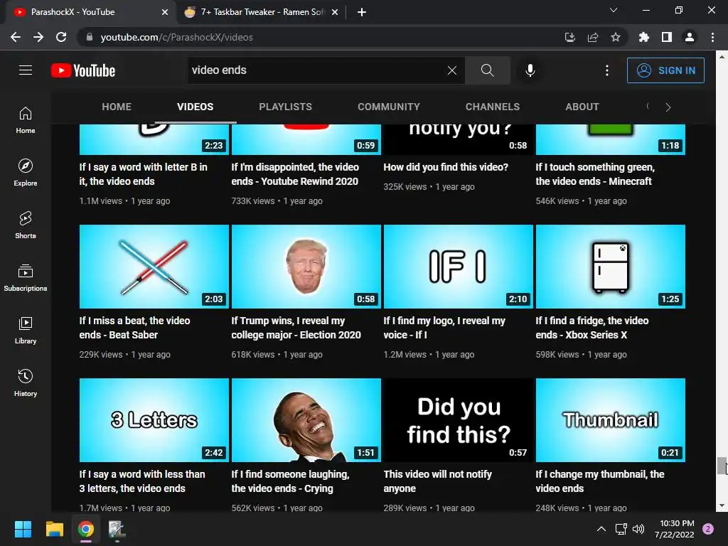Open 'If I miss a beat' Beat Saber title
This screenshot has width=728, height=546.
(134, 328)
